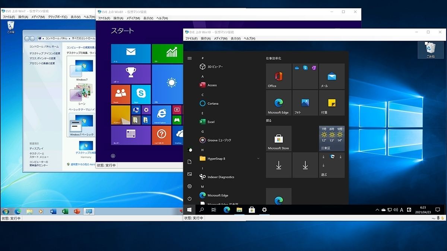Show all apps arrow in Win8.1 Start
The height and width of the screenshot is (251, 447).
pos(113,156)
